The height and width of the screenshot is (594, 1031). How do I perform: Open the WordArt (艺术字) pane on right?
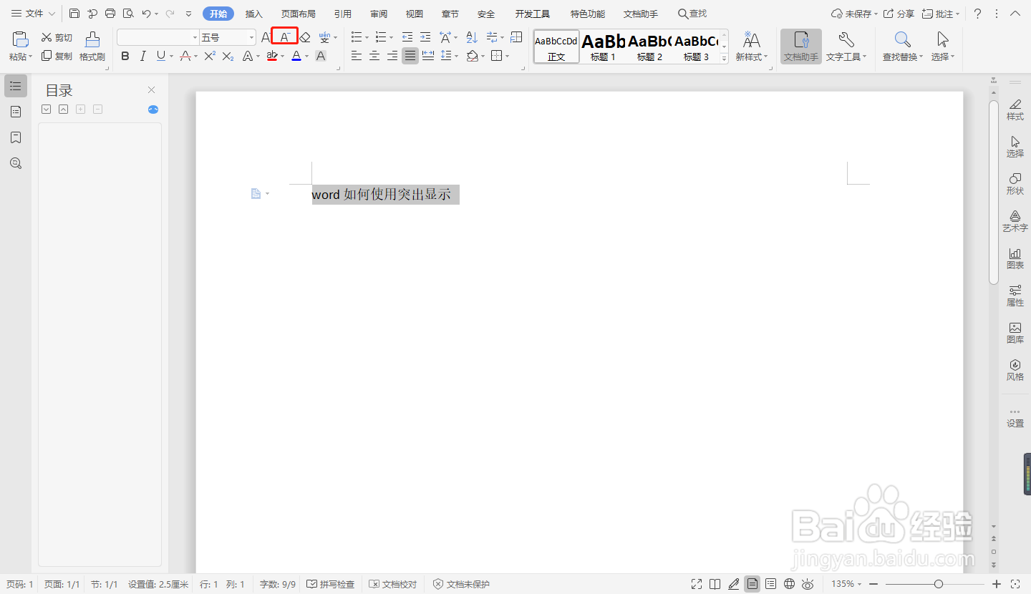[x=1015, y=221]
